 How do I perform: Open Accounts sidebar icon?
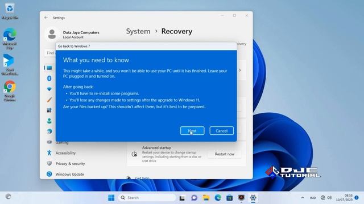[x=49, y=121]
